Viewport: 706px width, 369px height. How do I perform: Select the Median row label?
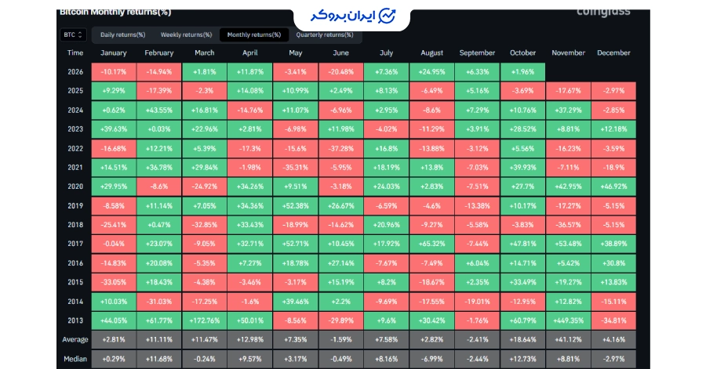pyautogui.click(x=75, y=359)
